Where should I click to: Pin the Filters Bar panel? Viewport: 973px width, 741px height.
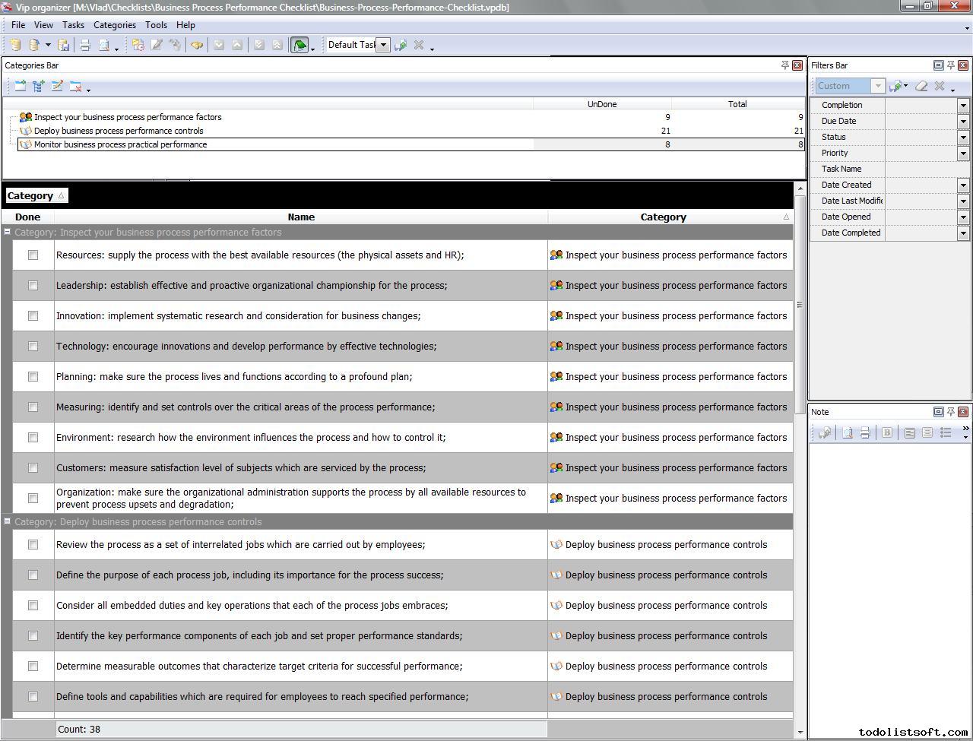pos(950,65)
